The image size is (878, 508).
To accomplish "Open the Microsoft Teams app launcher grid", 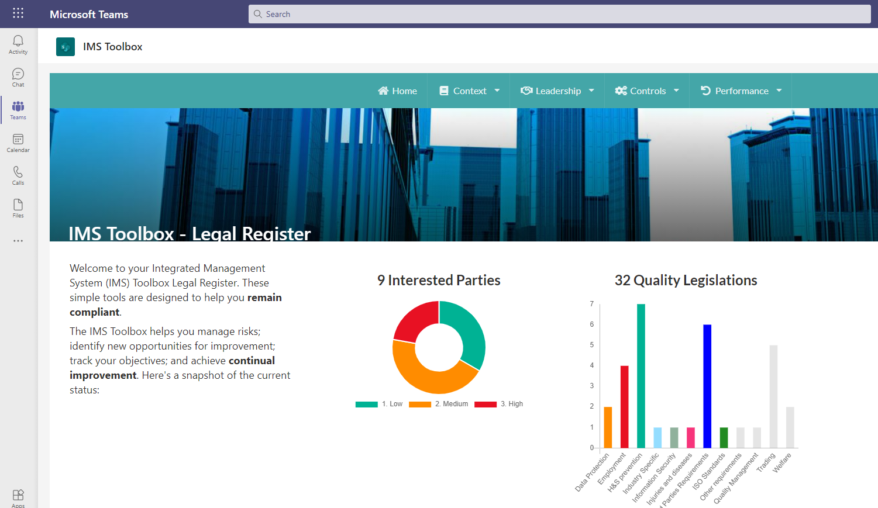I will [18, 13].
